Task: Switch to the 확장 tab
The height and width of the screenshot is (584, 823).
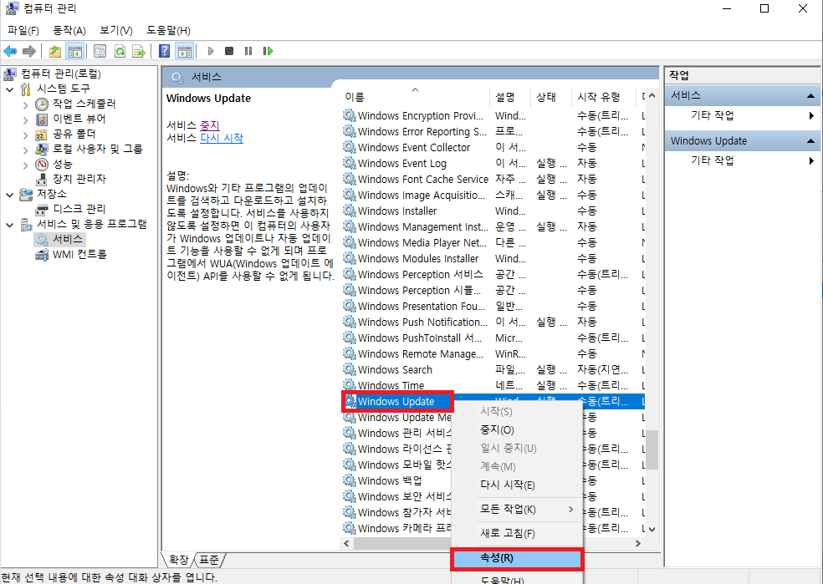Action: (178, 560)
